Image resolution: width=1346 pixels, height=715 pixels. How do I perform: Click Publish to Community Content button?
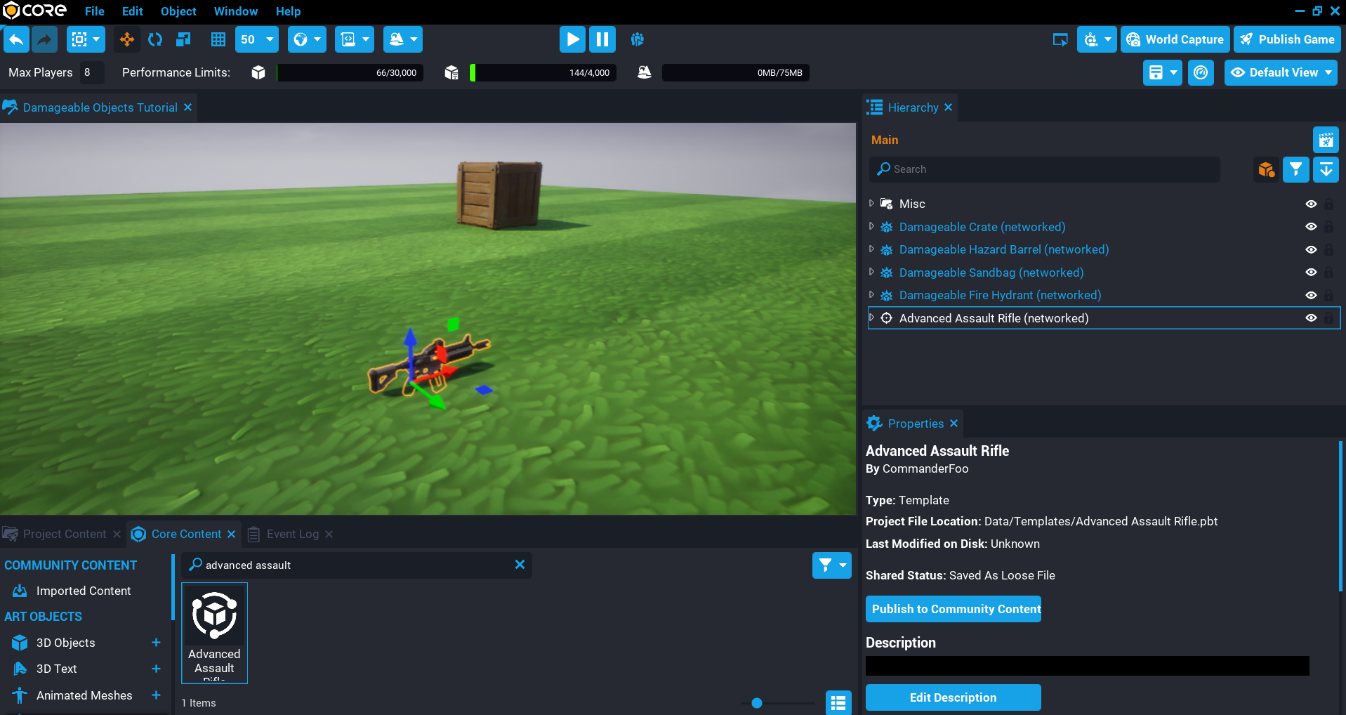tap(953, 609)
